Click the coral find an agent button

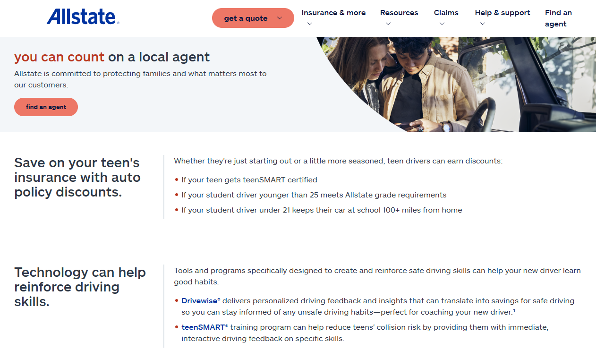tap(46, 107)
